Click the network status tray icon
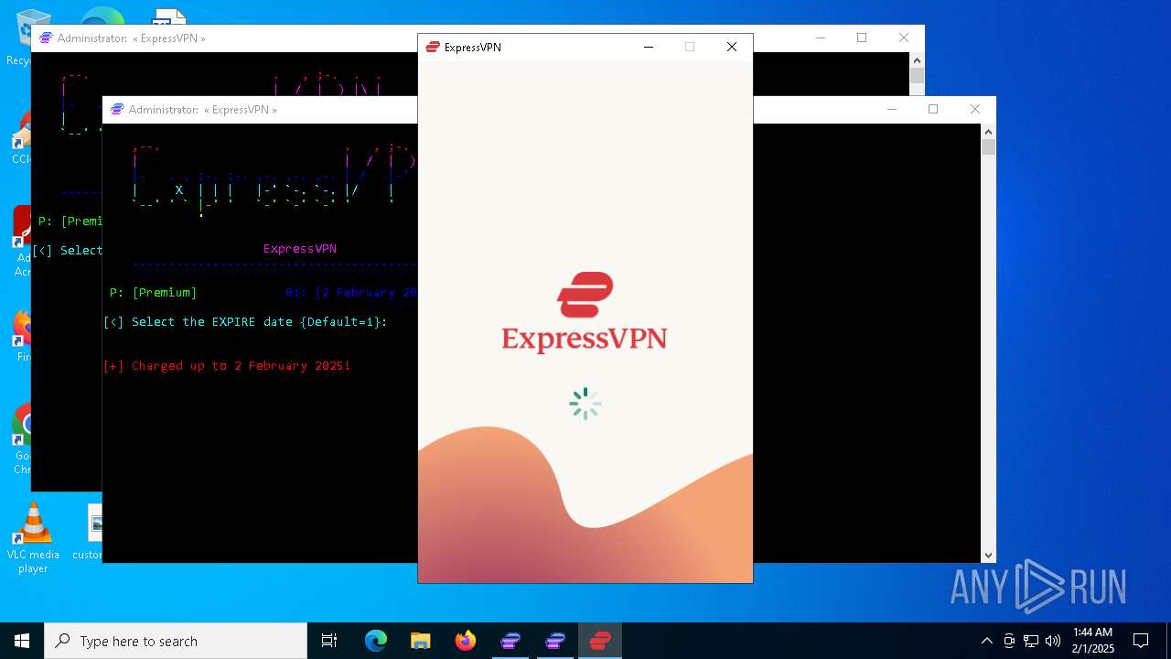This screenshot has height=659, width=1171. coord(1031,641)
